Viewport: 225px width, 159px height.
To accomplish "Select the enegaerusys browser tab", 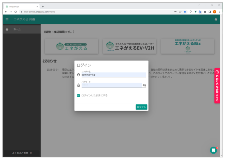I will tap(21, 6).
